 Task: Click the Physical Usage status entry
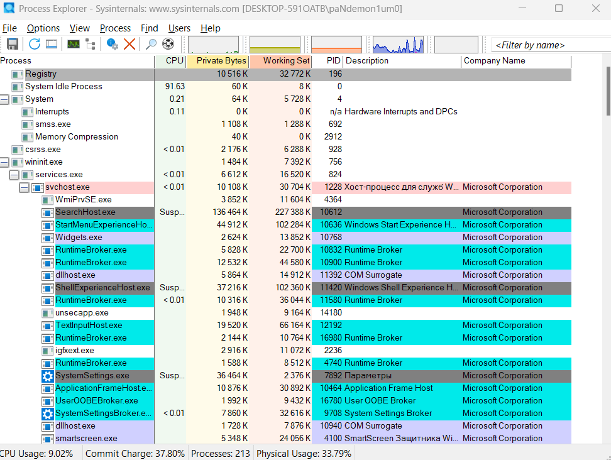pyautogui.click(x=304, y=454)
